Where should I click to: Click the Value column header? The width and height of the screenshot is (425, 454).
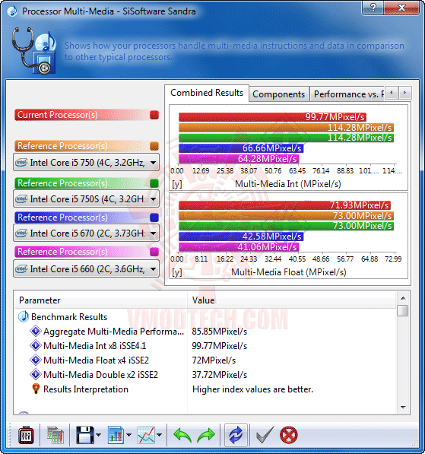click(291, 300)
